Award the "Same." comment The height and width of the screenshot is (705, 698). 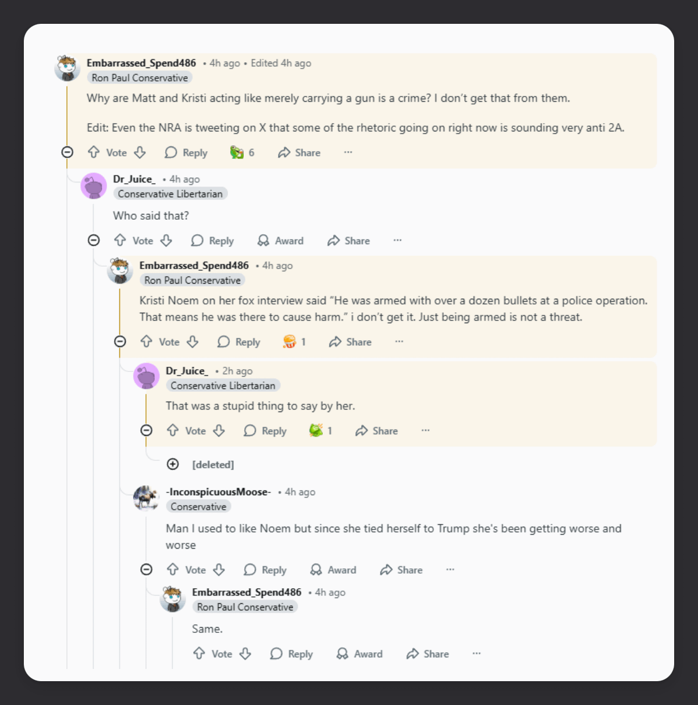359,654
